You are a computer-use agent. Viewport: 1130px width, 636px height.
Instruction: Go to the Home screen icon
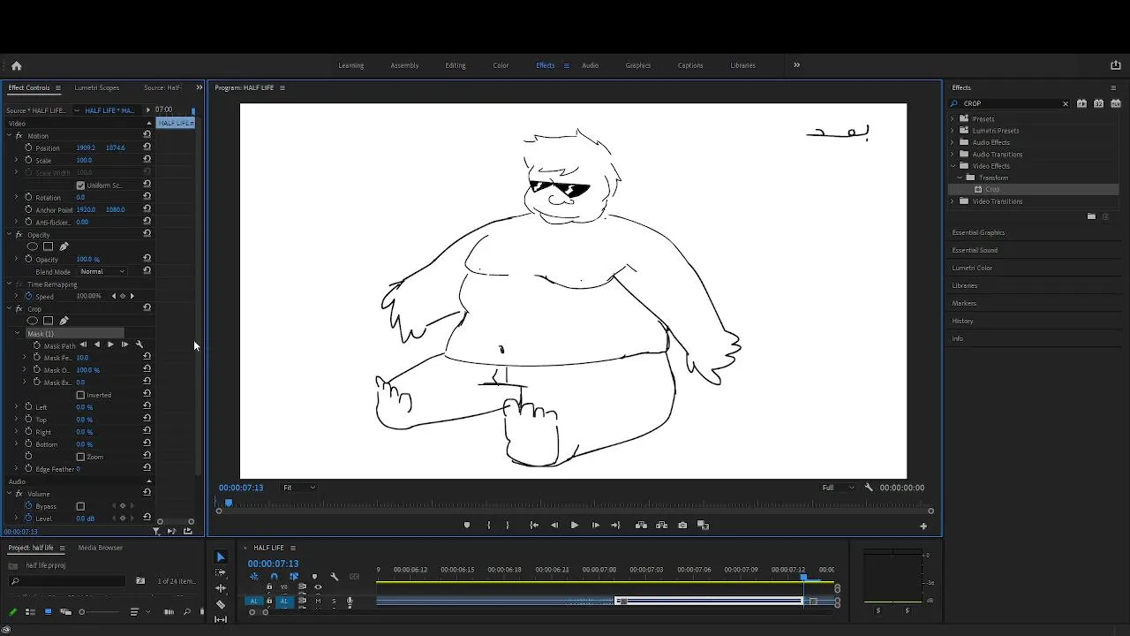tap(16, 65)
